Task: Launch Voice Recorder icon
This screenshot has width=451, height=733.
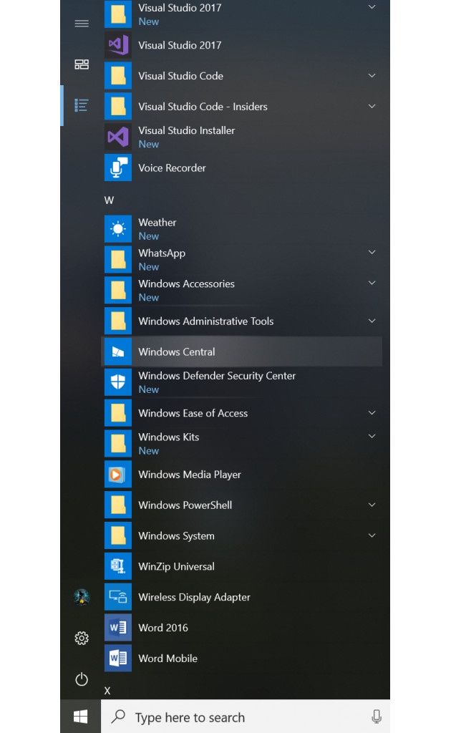Action: 118,168
